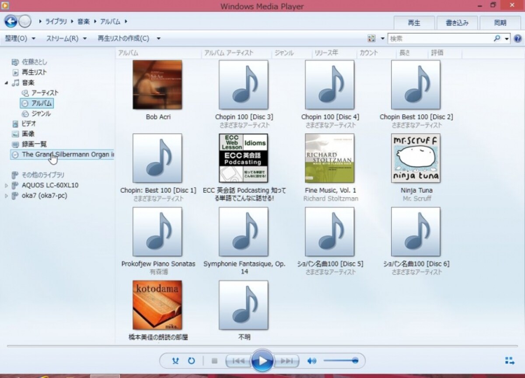The image size is (525, 378).
Task: Select the Bob Acri album cover
Action: 157,85
